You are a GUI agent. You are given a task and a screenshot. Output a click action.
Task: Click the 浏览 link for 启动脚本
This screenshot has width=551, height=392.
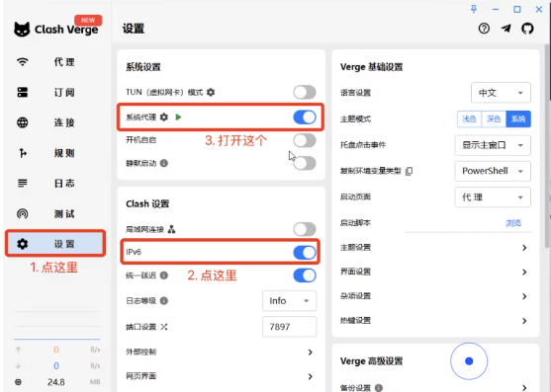(x=513, y=223)
